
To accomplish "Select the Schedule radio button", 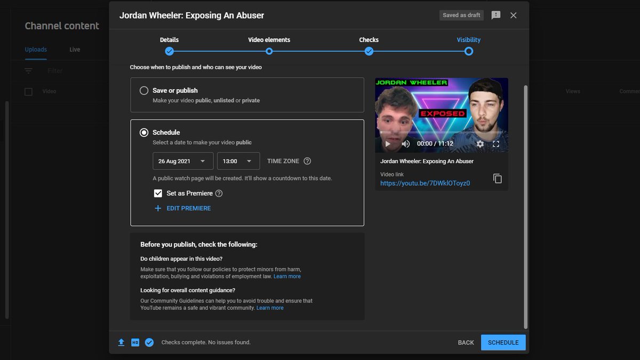I will [144, 133].
